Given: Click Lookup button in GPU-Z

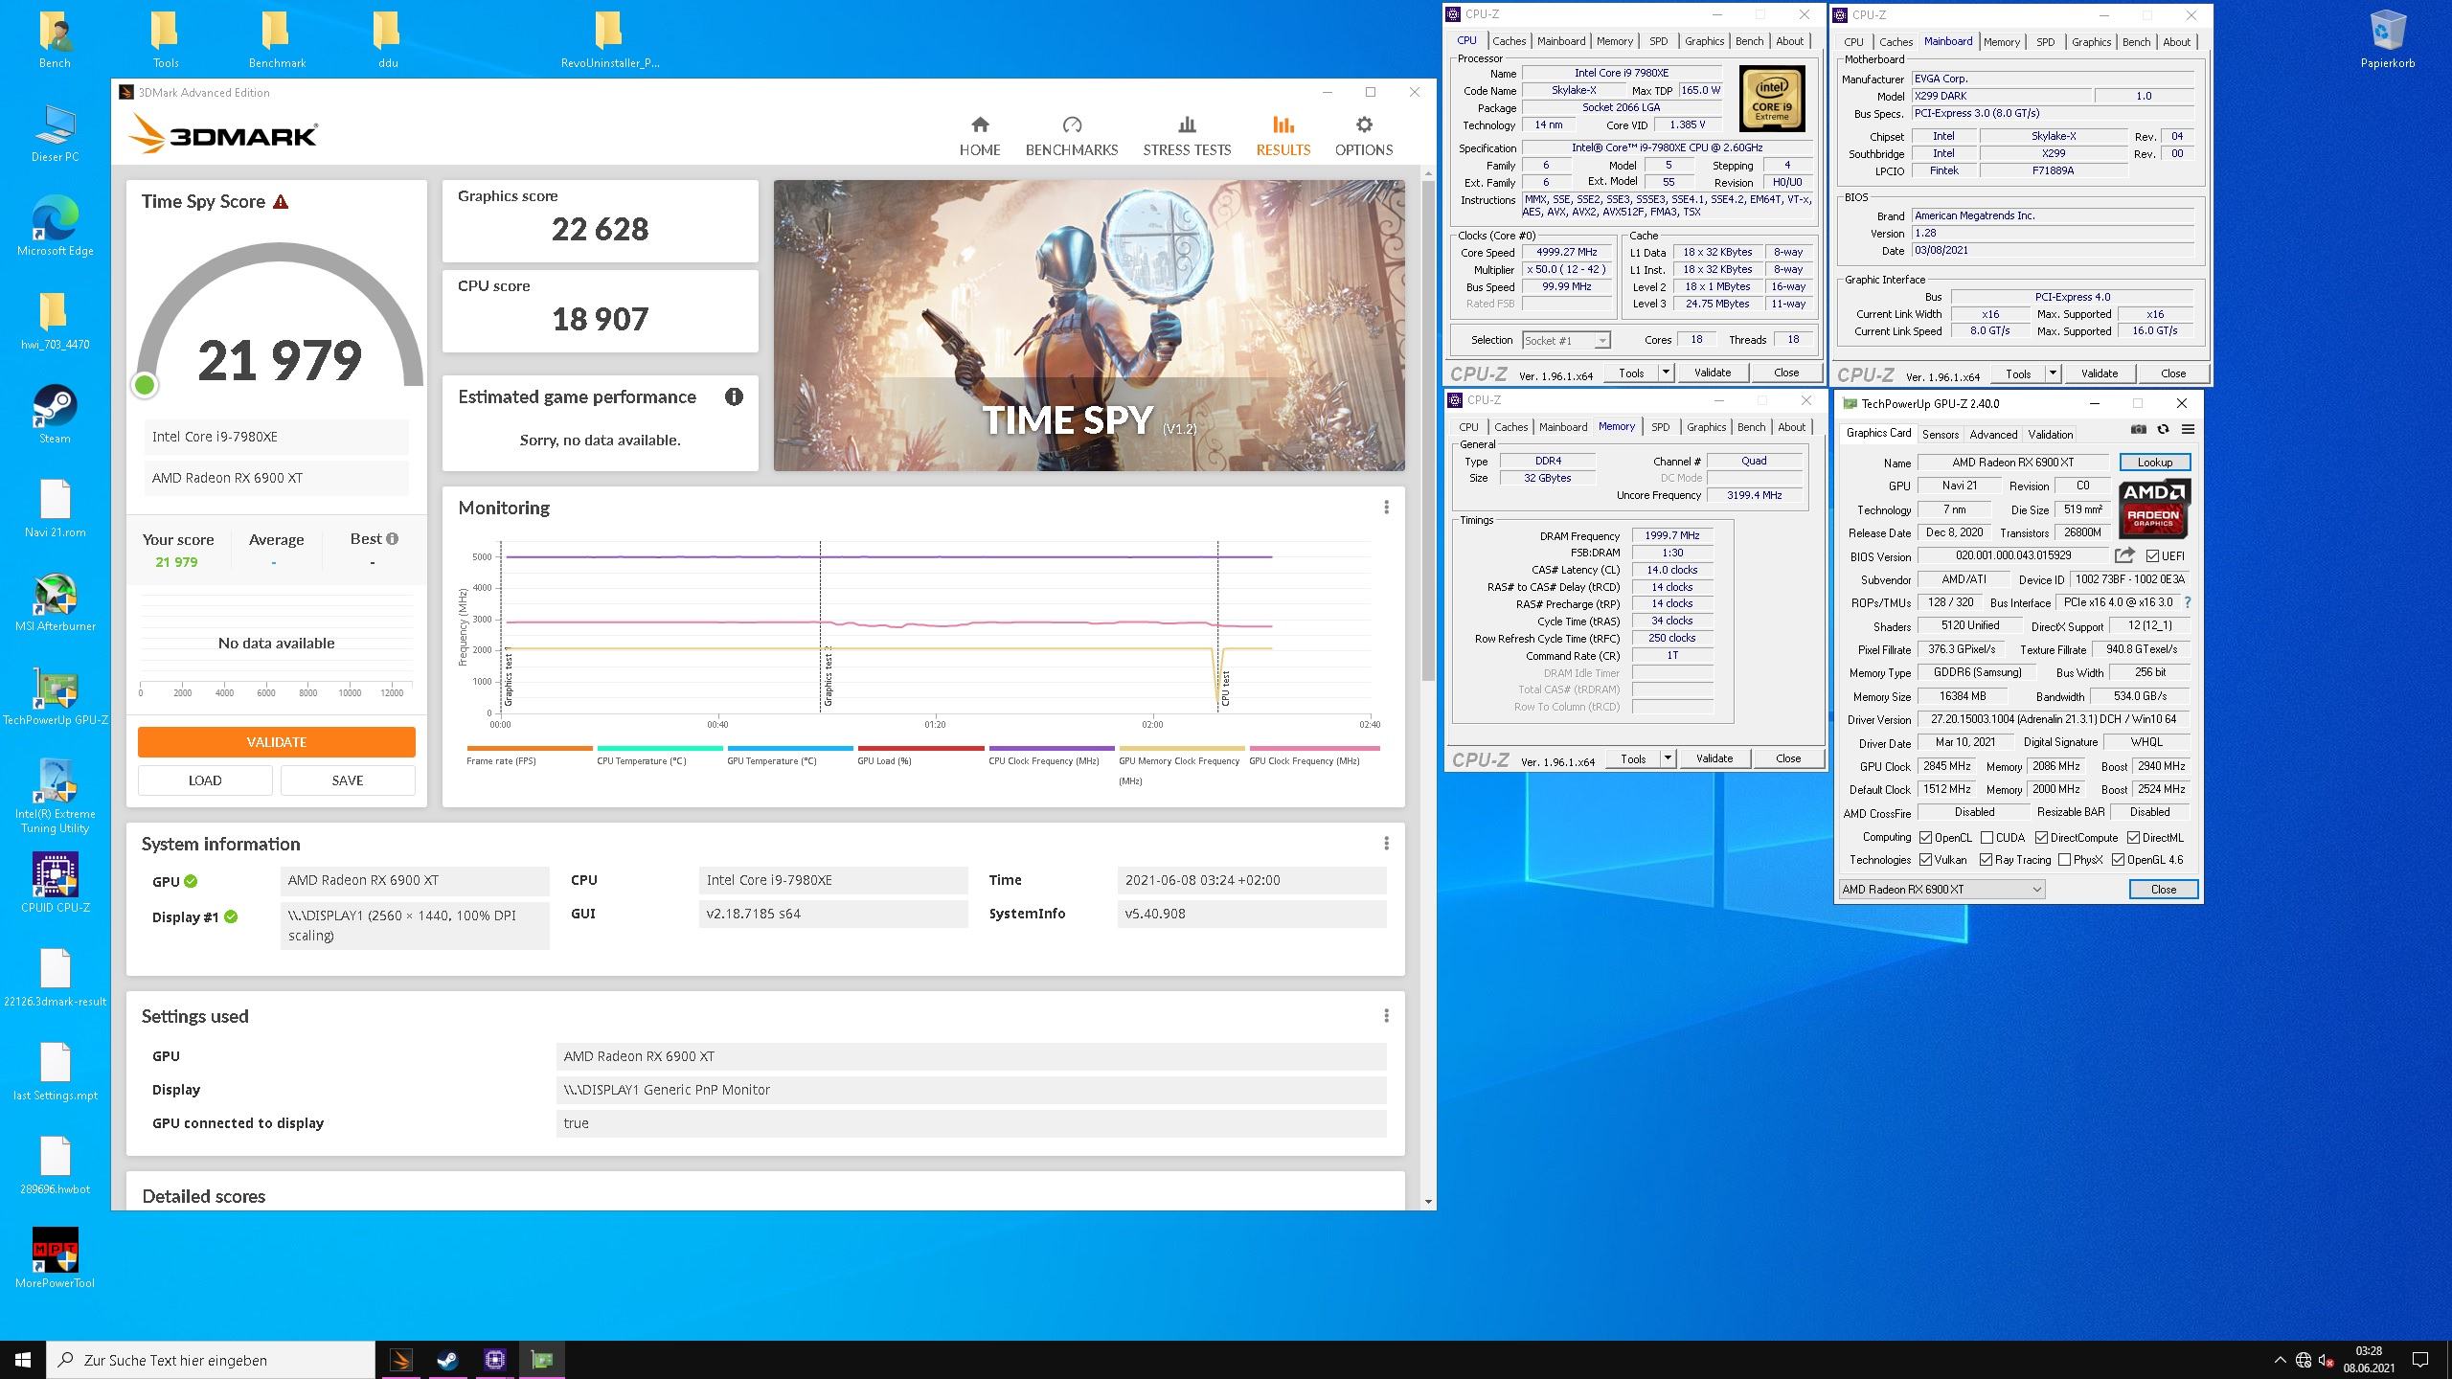Looking at the screenshot, I should 2154,463.
